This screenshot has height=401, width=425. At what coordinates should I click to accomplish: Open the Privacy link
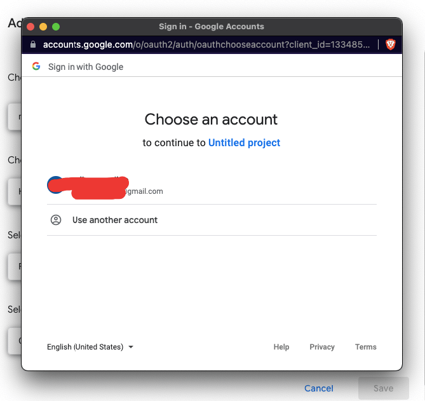pyautogui.click(x=322, y=347)
